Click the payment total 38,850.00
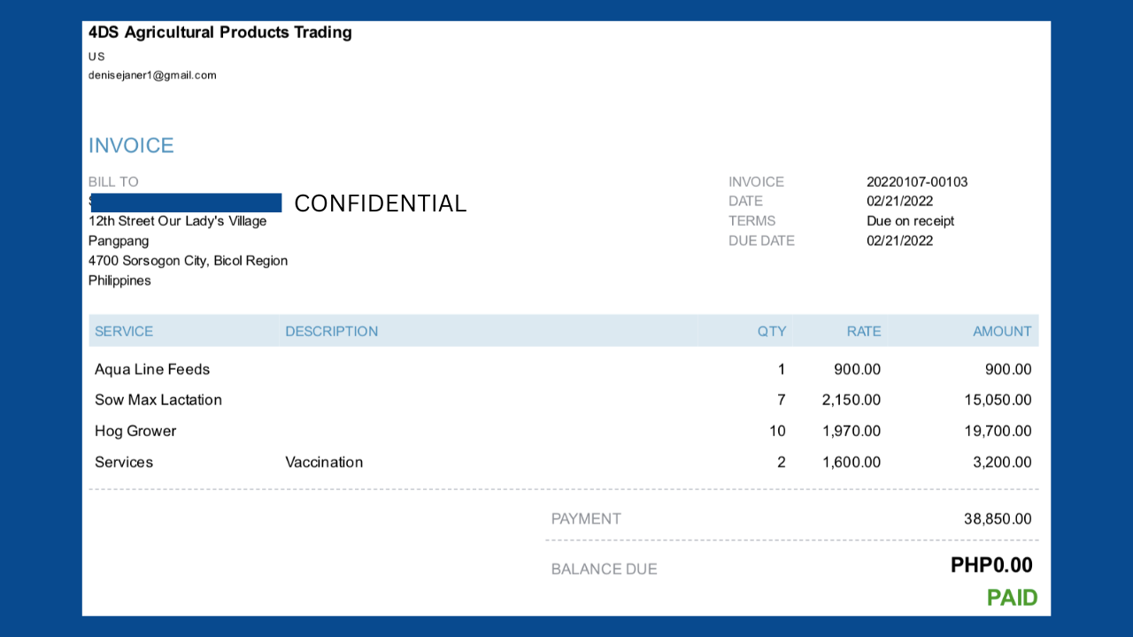 tap(998, 519)
